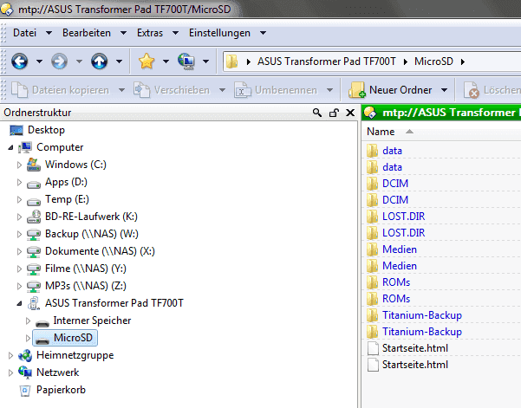This screenshot has height=408, width=521.
Task: Open the Back button history dropdown
Action: [39, 62]
